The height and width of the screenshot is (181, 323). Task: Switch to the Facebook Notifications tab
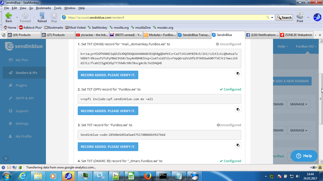262,35
